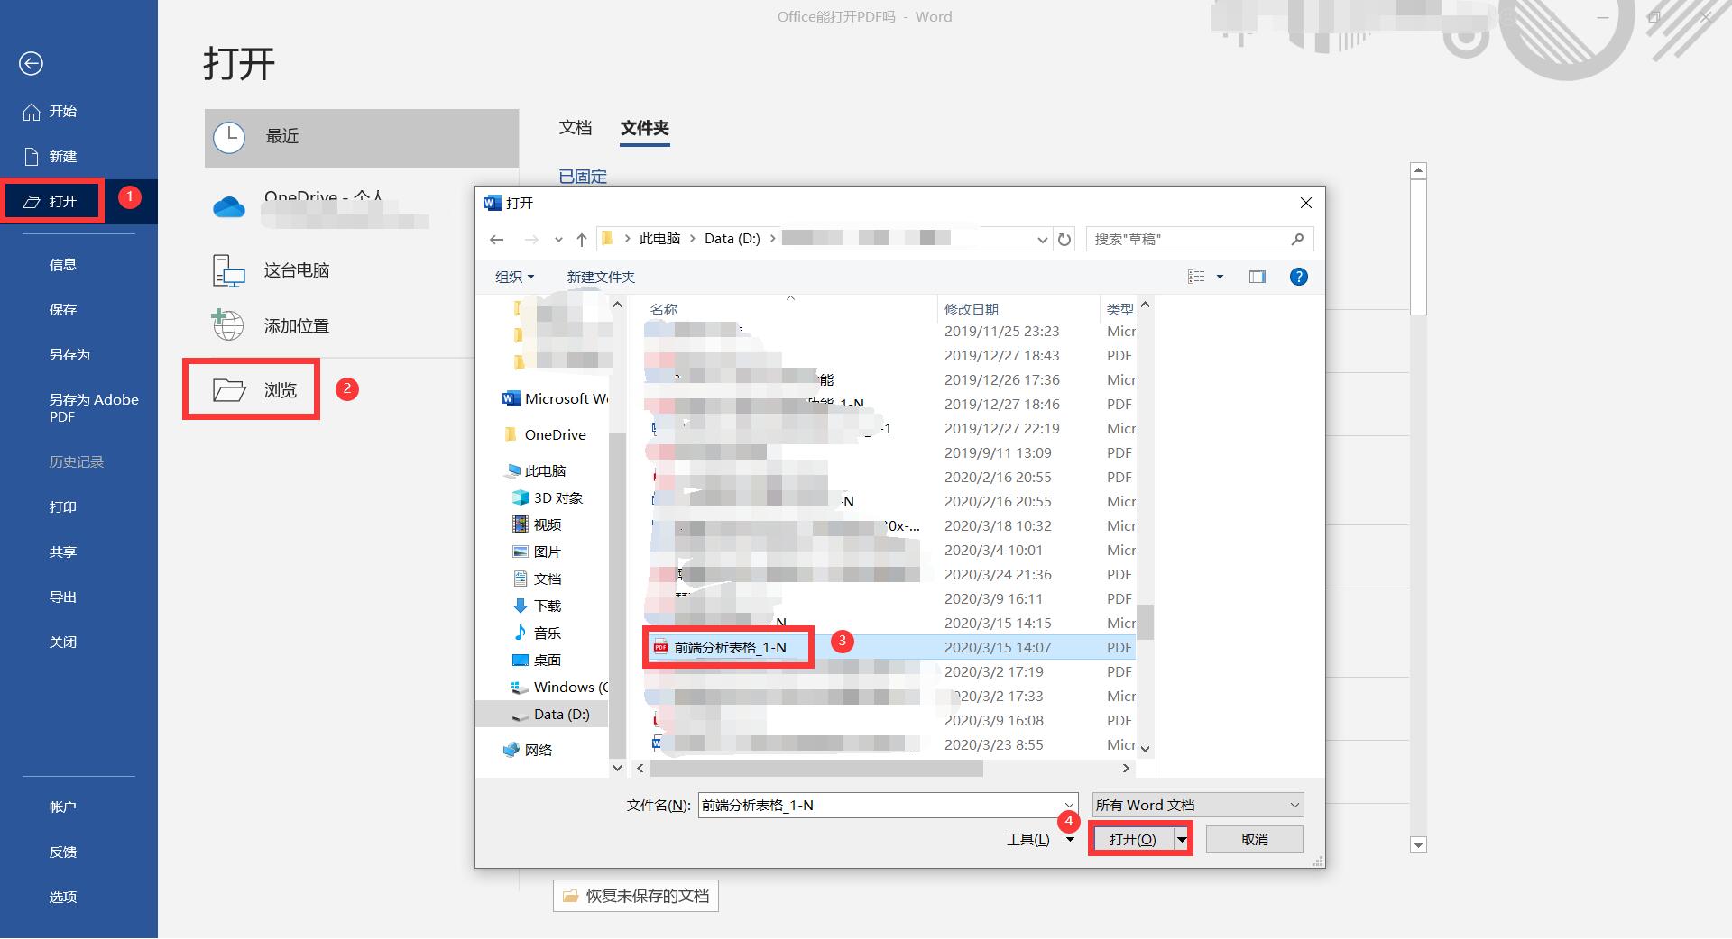The width and height of the screenshot is (1732, 939).
Task: Click the refresh icon beside the address bar
Action: [1064, 239]
